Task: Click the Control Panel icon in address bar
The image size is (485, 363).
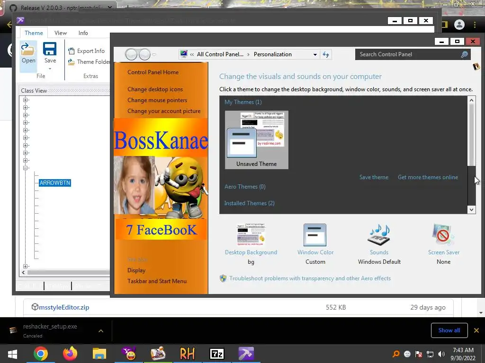Action: tap(184, 54)
